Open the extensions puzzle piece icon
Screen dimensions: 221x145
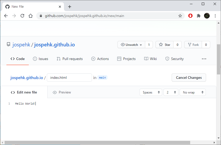[198, 16]
